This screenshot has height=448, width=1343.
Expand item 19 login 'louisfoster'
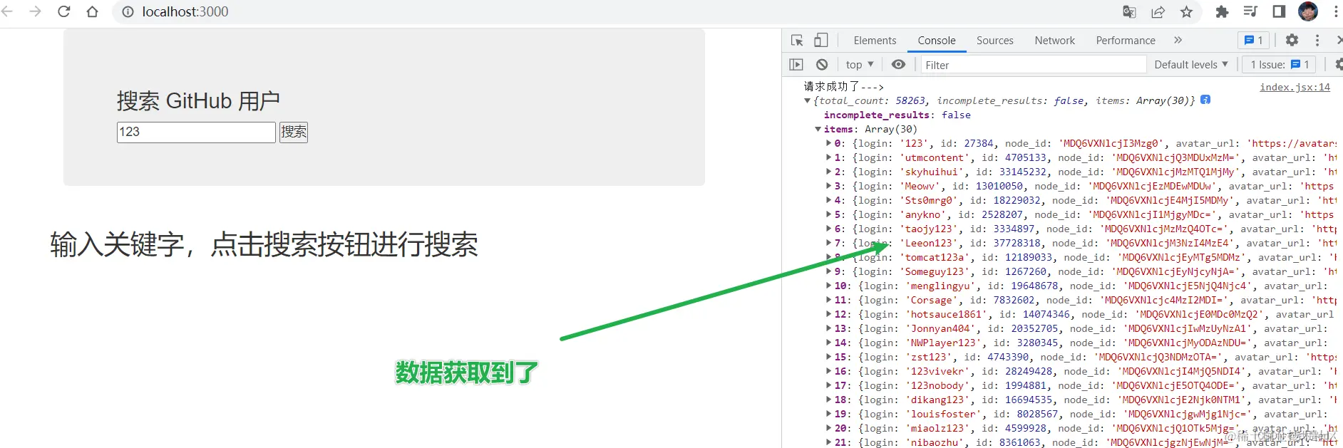pos(828,414)
